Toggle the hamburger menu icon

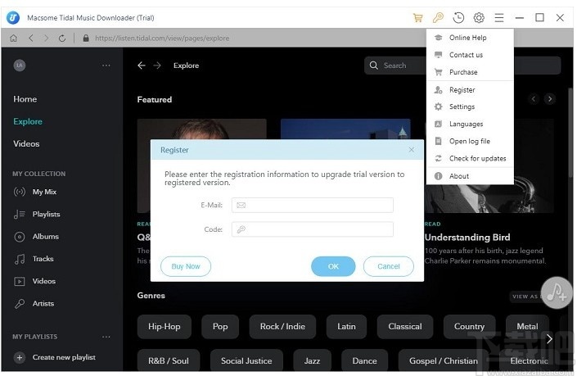499,18
